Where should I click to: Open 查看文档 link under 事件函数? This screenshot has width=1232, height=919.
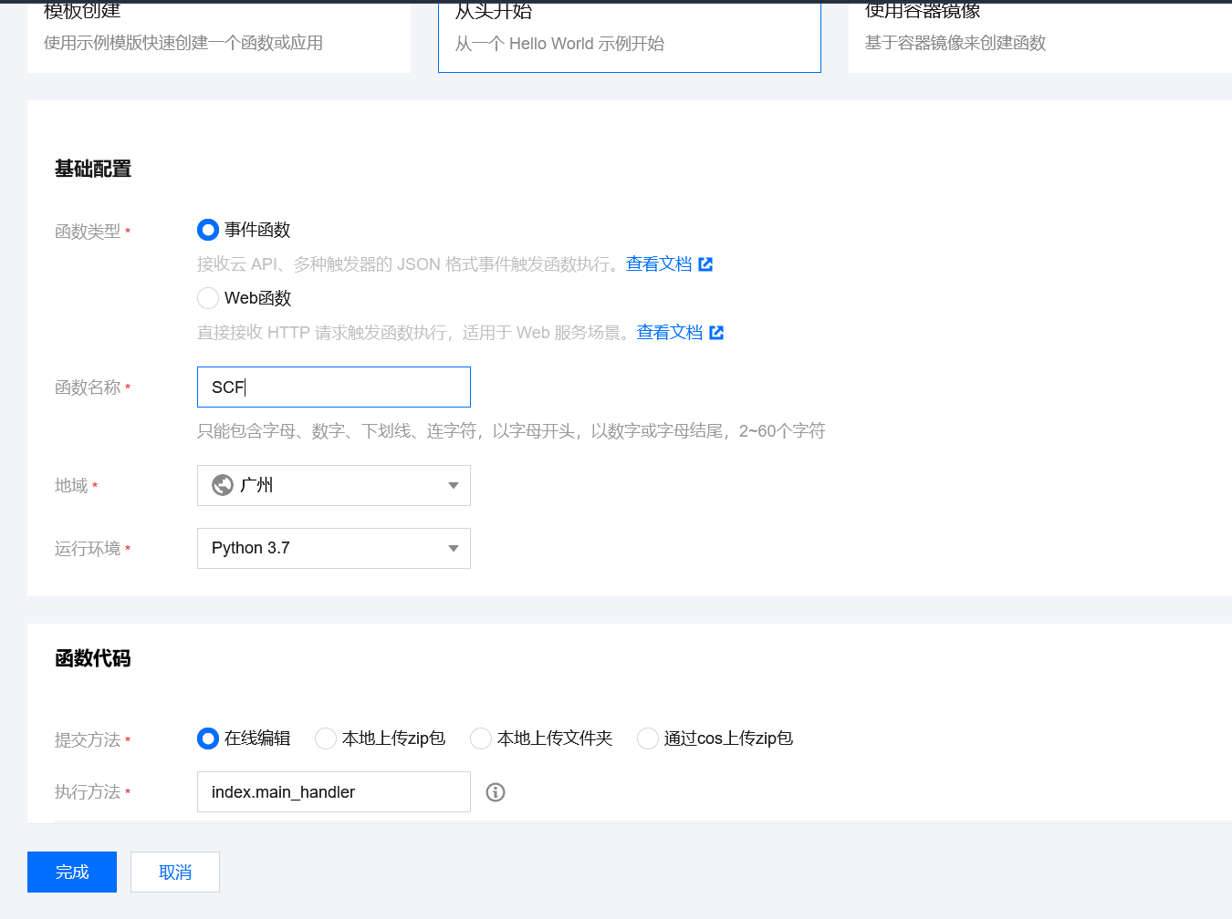[659, 264]
